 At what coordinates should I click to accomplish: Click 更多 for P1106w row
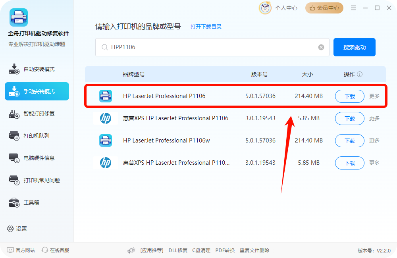pos(374,141)
